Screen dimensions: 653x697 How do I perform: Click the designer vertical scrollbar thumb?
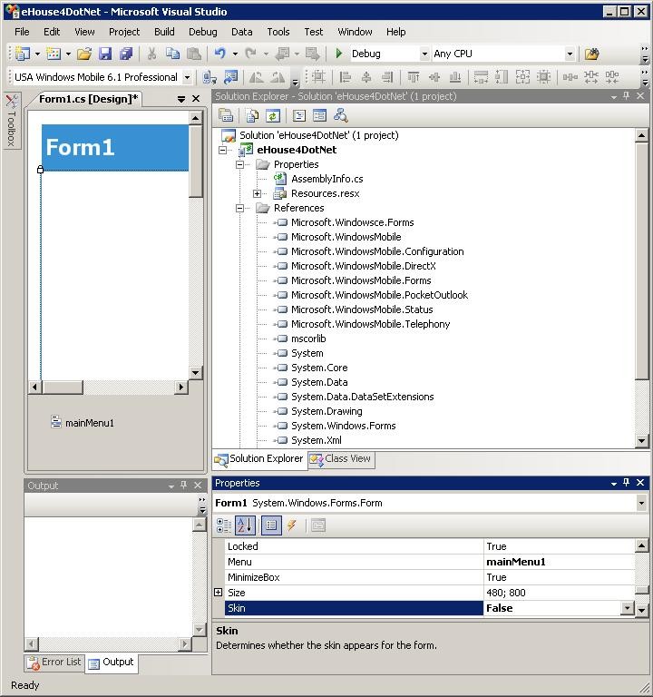click(196, 162)
